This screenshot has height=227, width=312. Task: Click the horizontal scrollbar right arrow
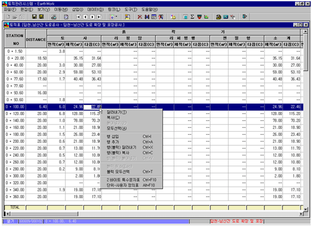(301, 214)
